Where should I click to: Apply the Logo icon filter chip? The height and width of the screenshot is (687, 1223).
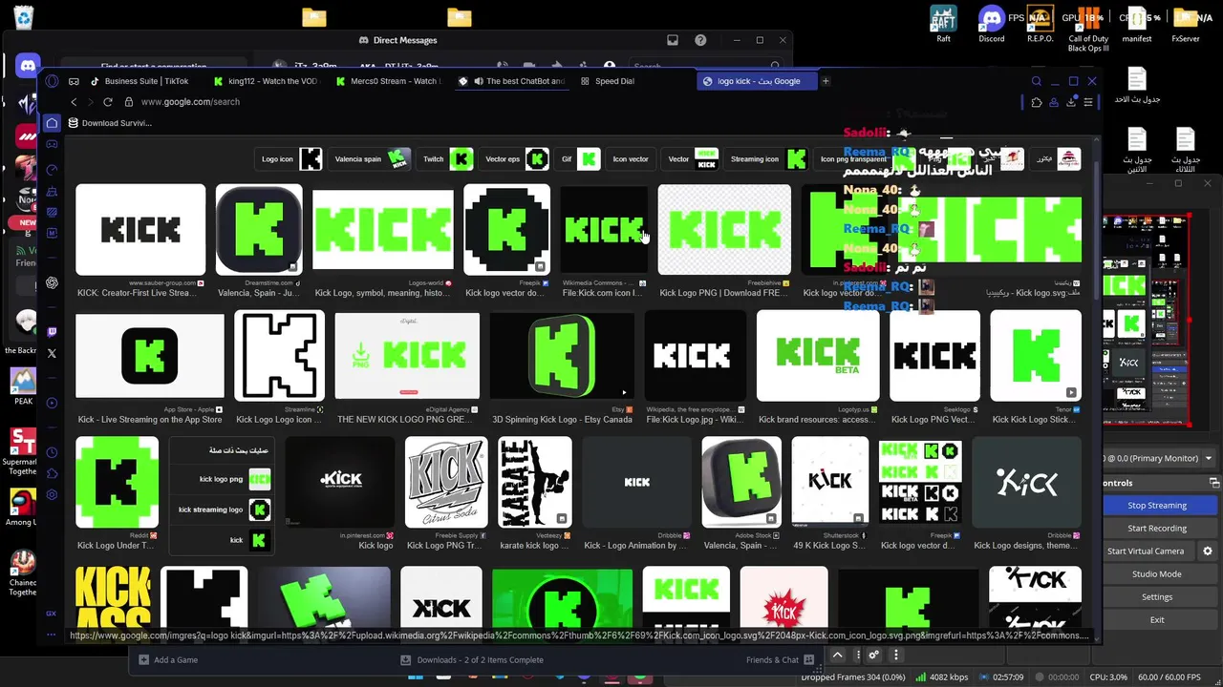click(290, 159)
